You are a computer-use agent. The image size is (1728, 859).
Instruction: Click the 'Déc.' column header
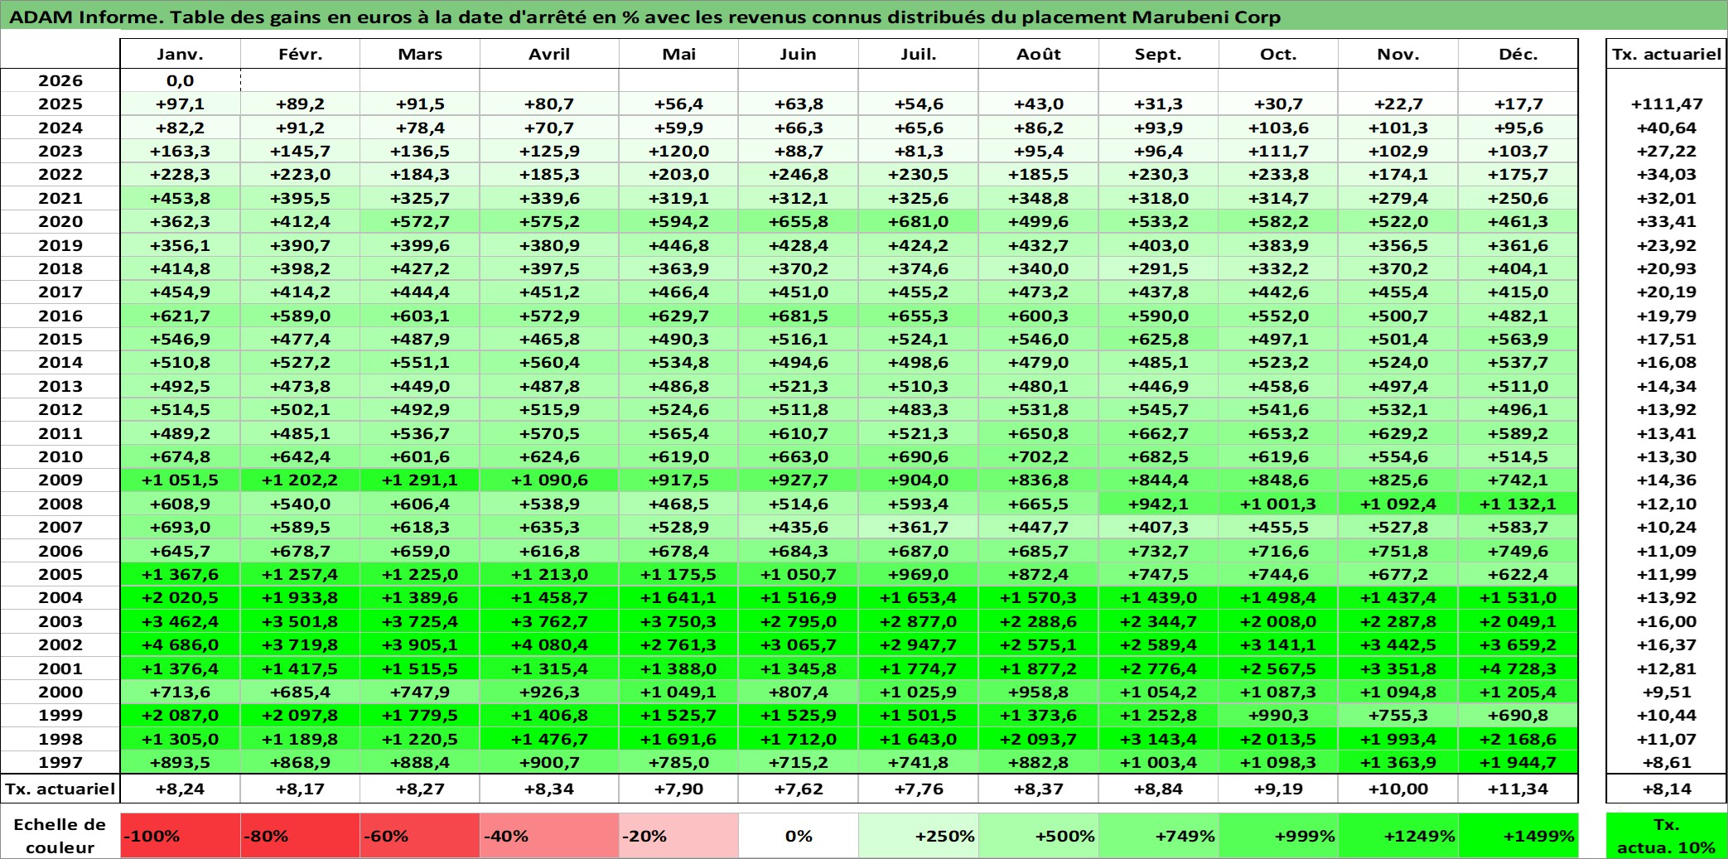point(1518,54)
